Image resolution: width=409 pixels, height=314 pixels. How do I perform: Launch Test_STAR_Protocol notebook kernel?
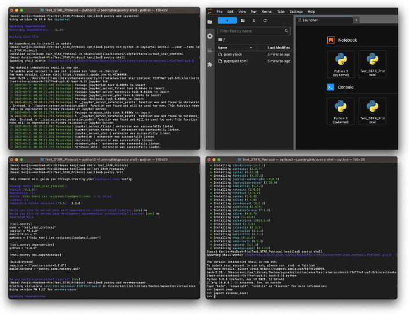[x=373, y=64]
